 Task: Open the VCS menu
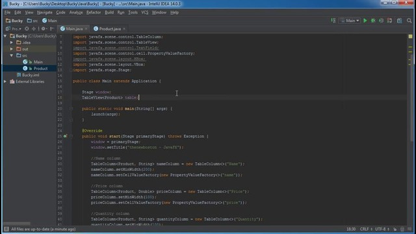pos(144,12)
